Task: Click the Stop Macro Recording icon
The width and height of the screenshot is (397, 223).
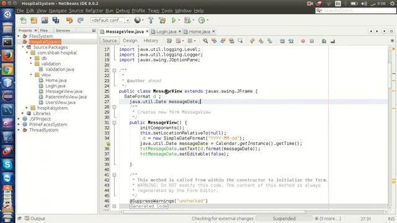Action: click(x=312, y=41)
